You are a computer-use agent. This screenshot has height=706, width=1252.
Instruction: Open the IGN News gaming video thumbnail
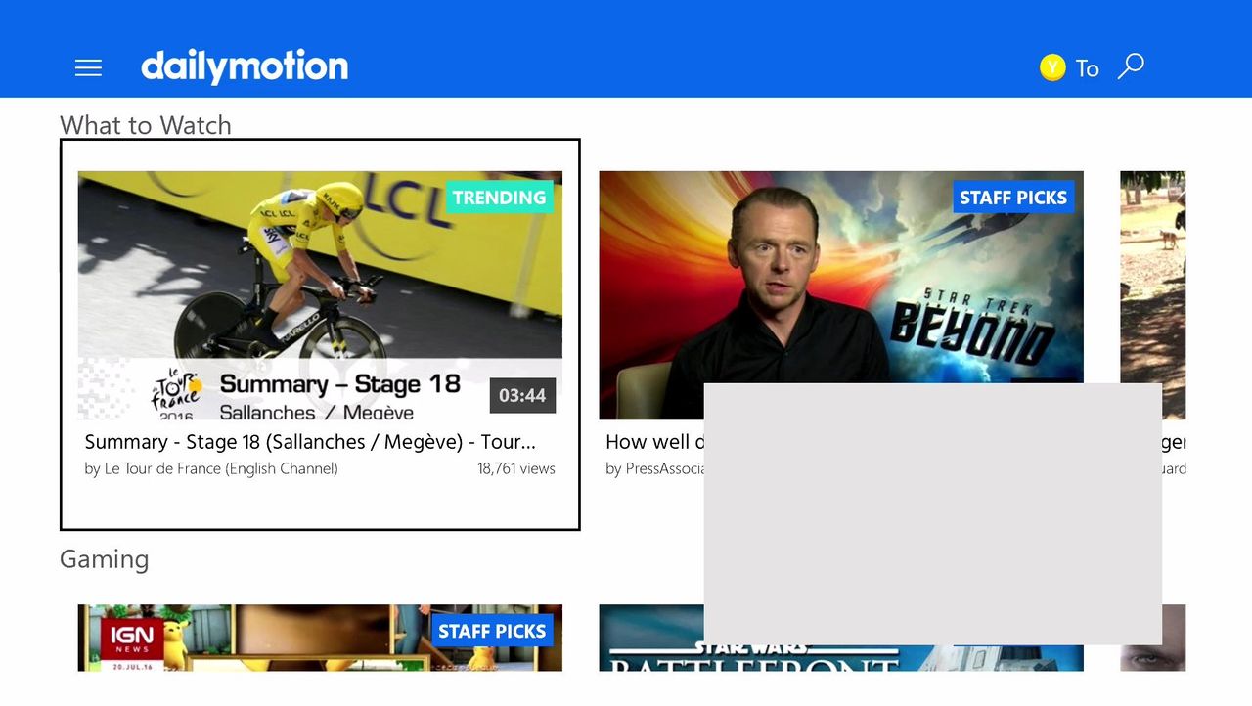click(320, 638)
